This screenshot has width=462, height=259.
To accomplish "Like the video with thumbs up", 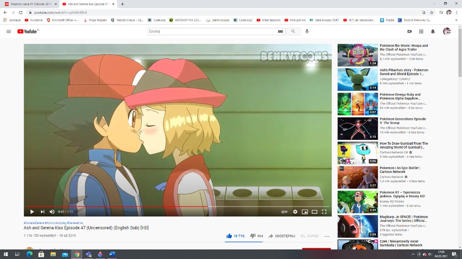I will [229, 236].
